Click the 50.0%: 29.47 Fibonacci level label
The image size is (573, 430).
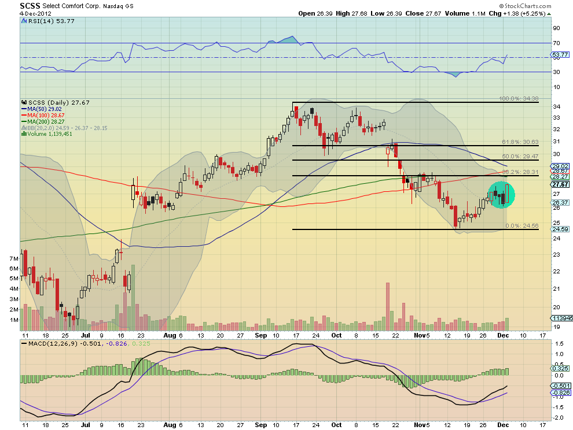click(520, 156)
